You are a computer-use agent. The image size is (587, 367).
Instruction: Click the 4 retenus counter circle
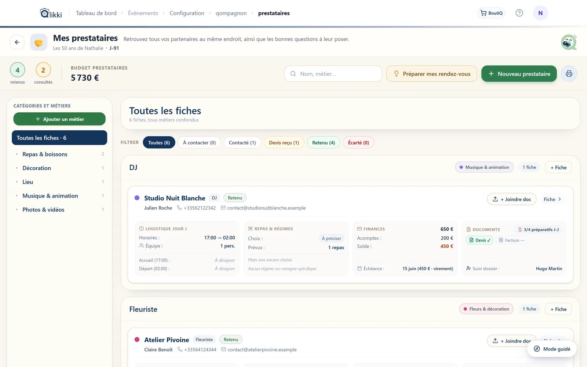[17, 70]
